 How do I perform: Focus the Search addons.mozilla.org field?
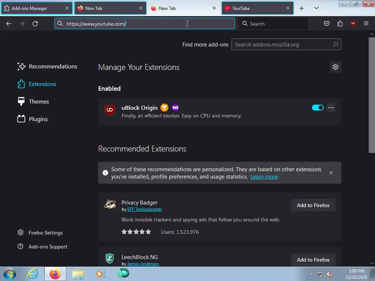[x=286, y=44]
